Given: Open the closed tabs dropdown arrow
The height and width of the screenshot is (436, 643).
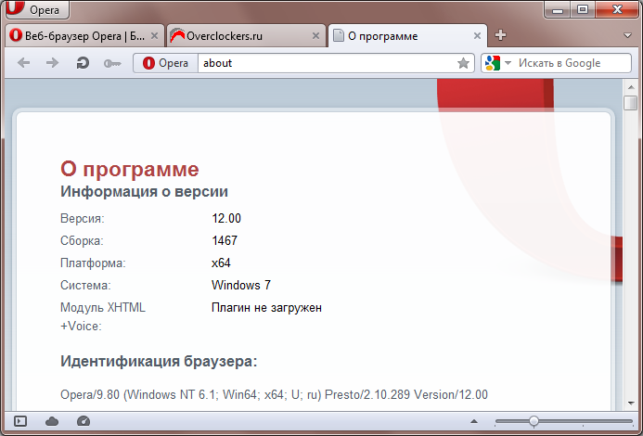Looking at the screenshot, I should [x=627, y=35].
